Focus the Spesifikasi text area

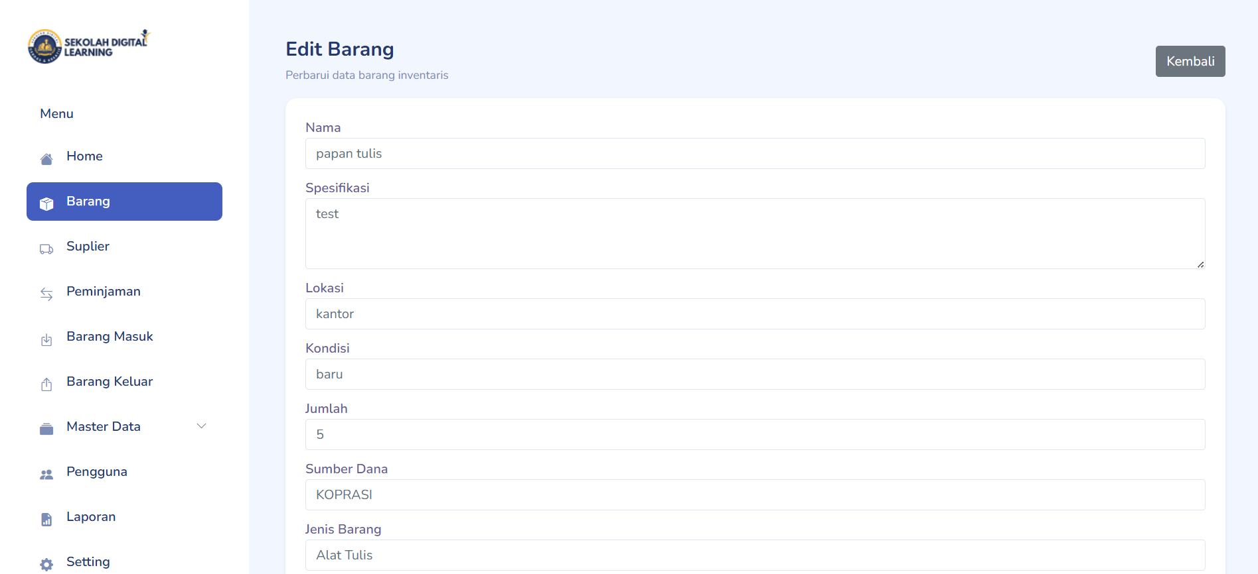(755, 233)
